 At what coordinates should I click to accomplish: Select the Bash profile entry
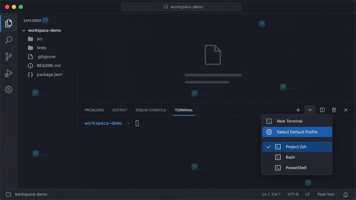click(297, 157)
